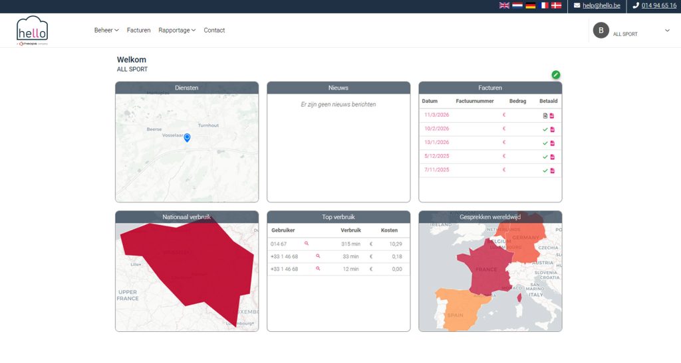This screenshot has width=681, height=363.
Task: Open the ALL SPORT account chevron
Action: (667, 31)
